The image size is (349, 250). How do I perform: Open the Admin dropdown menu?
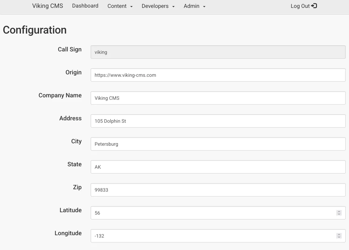click(194, 6)
